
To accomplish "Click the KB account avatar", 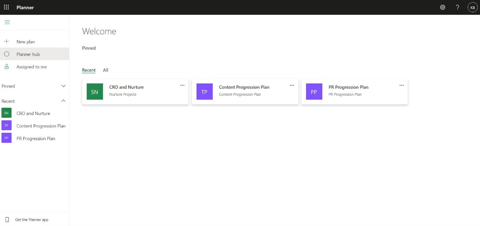I will click(472, 7).
